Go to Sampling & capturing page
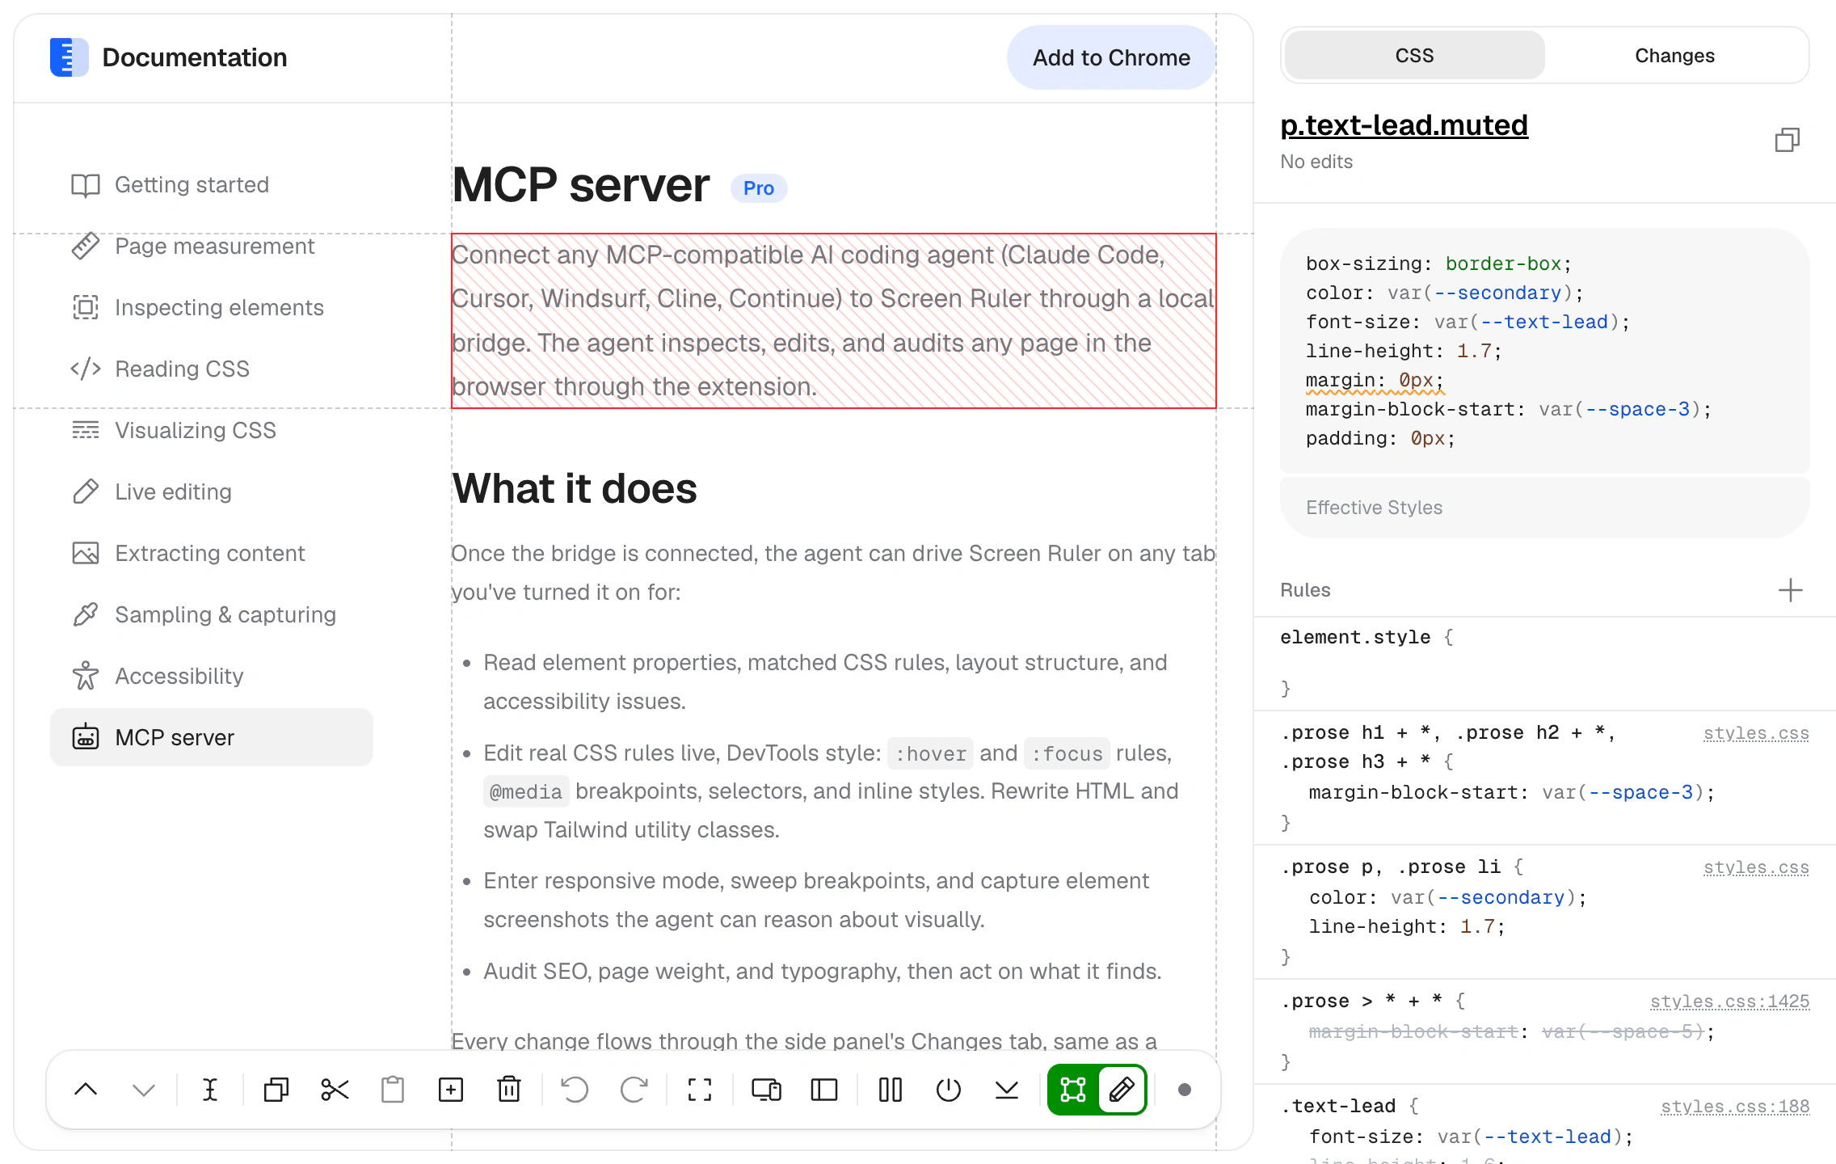Screen dimensions: 1836x1164 point(212,615)
